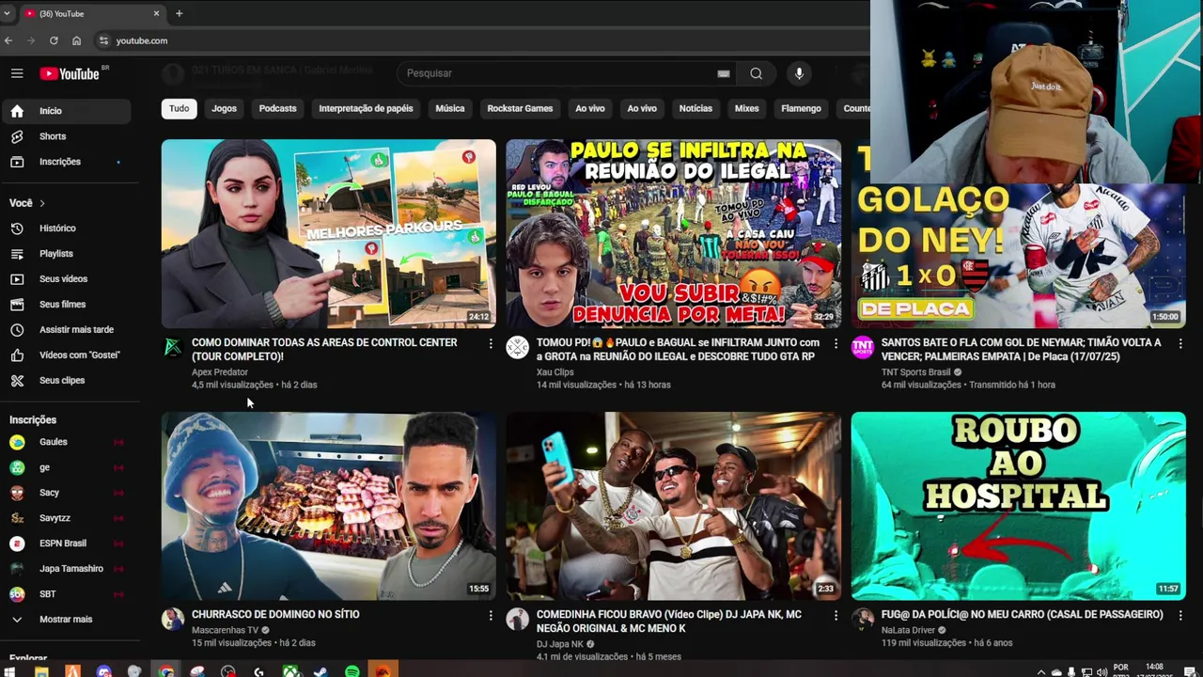Open Savytzz channel in subscriptions
1203x677 pixels.
coord(66,518)
